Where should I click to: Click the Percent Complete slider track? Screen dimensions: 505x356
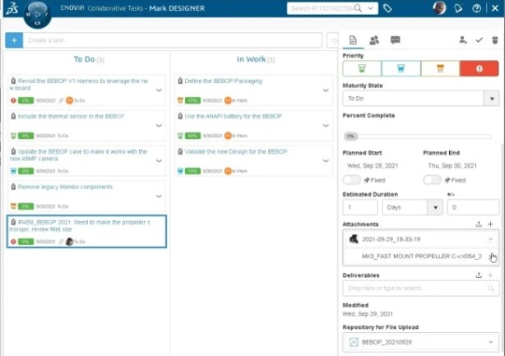point(424,136)
